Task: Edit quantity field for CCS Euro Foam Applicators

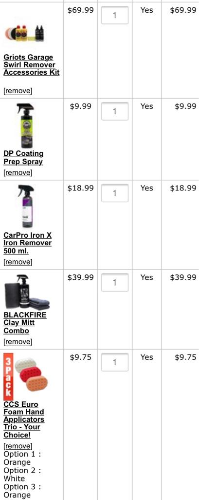Action: point(115,362)
